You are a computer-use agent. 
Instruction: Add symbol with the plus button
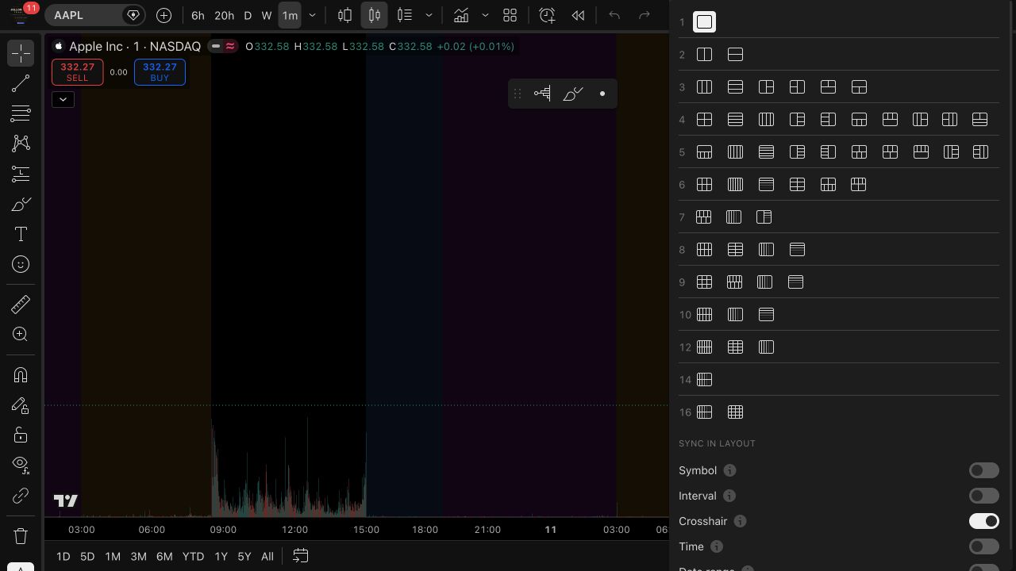pos(164,15)
